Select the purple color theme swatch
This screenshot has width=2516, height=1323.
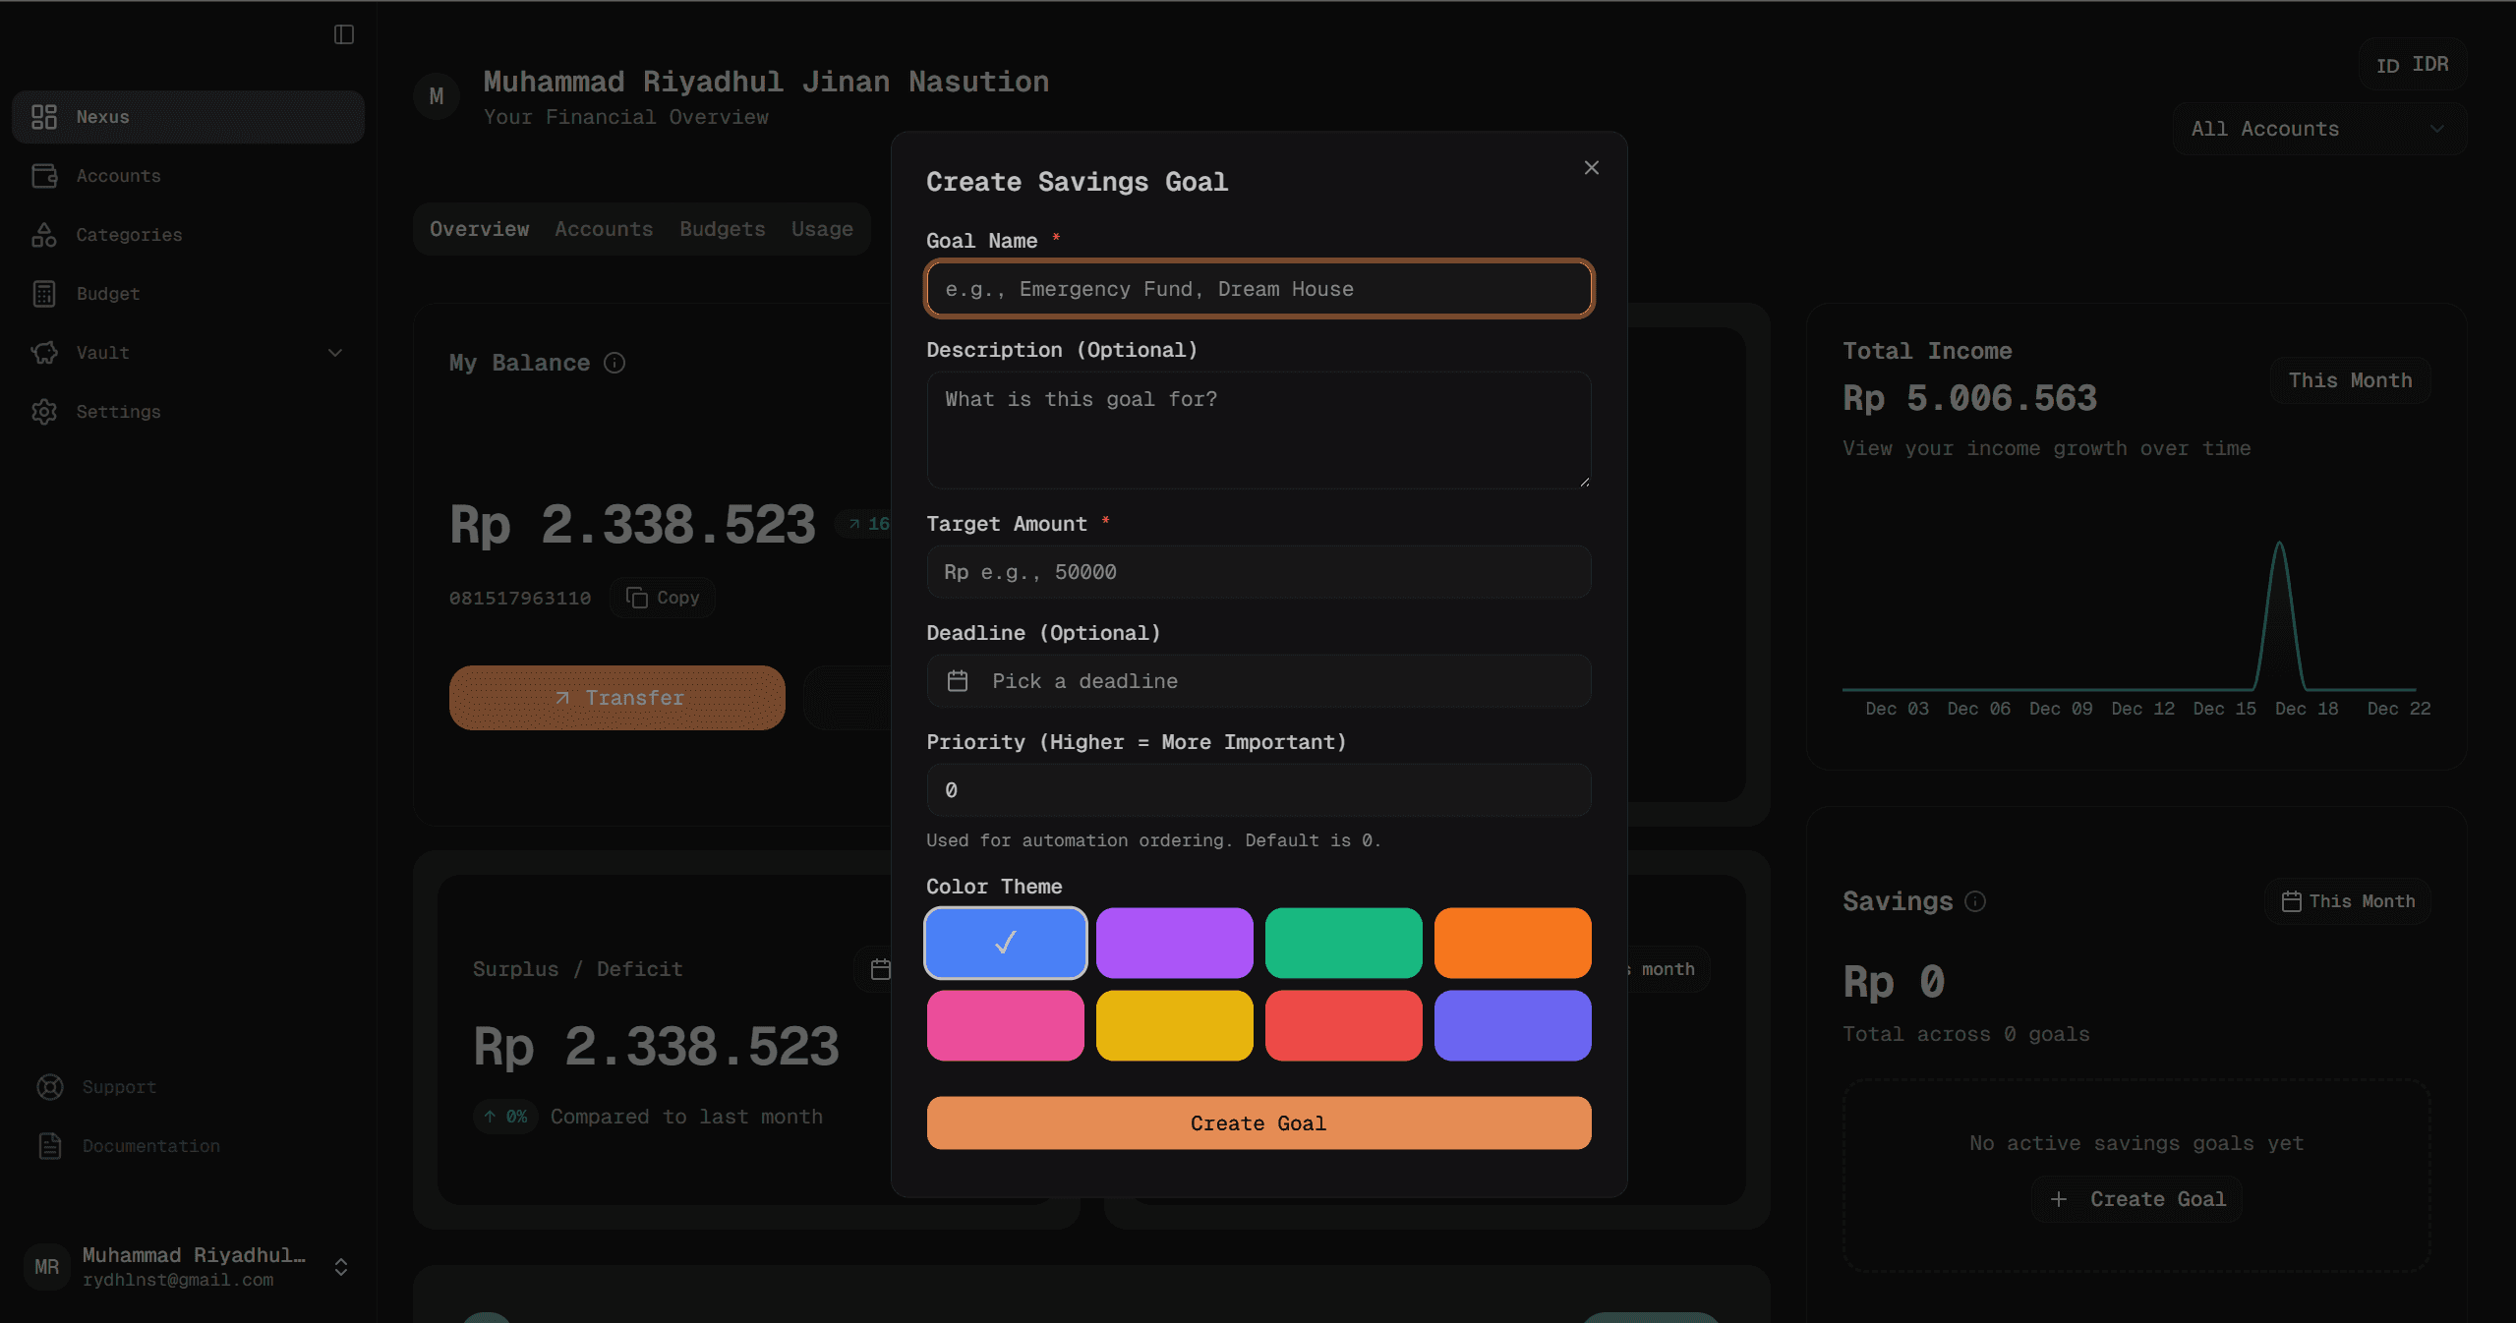1174,943
